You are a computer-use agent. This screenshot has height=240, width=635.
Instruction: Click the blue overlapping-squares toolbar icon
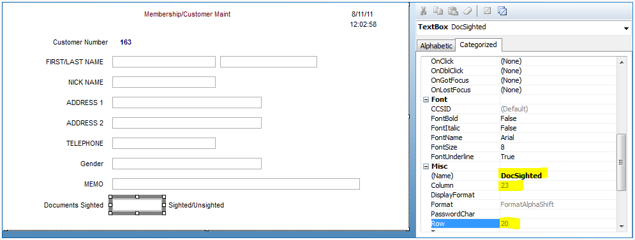pos(502,11)
